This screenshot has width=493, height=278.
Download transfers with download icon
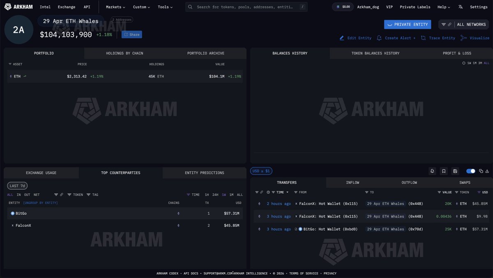487,171
